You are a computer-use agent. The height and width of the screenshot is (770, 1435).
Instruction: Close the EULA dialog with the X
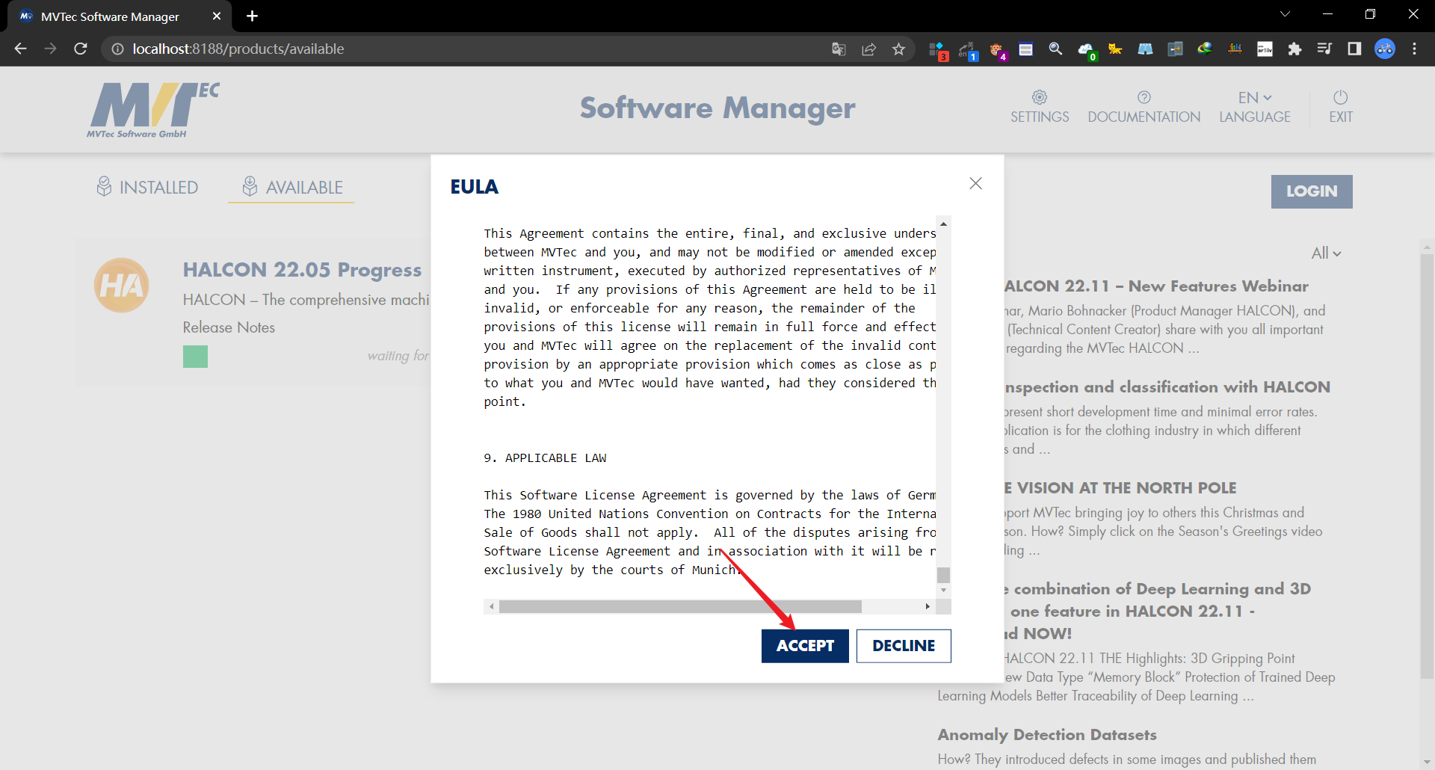[975, 183]
